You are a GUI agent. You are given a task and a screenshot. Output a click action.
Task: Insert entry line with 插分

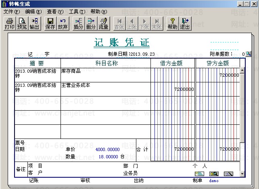tap(78, 24)
